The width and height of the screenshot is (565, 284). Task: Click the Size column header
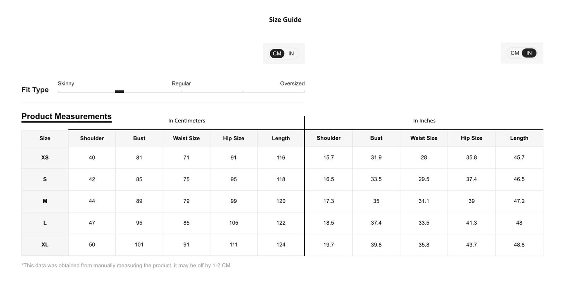coord(45,138)
